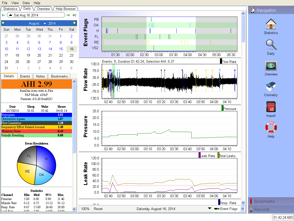
Task: Click the sheep icon beside Navigation title
Action: point(252,10)
